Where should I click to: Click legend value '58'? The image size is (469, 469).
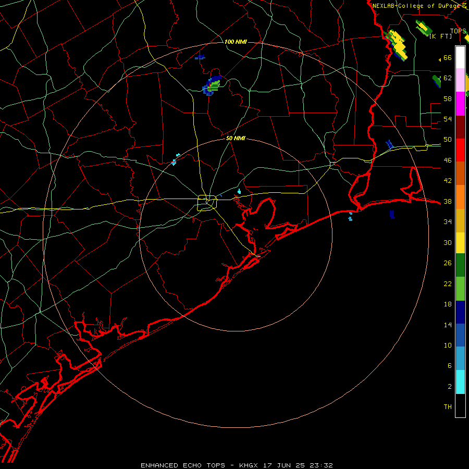(448, 98)
